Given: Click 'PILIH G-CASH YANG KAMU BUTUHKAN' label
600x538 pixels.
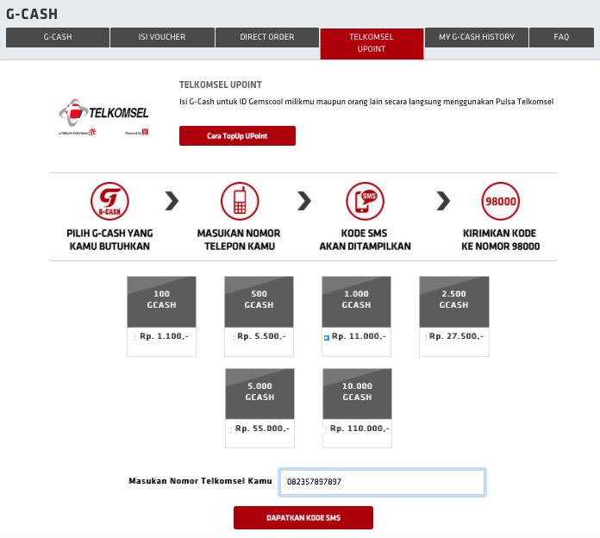Looking at the screenshot, I should click(x=109, y=240).
